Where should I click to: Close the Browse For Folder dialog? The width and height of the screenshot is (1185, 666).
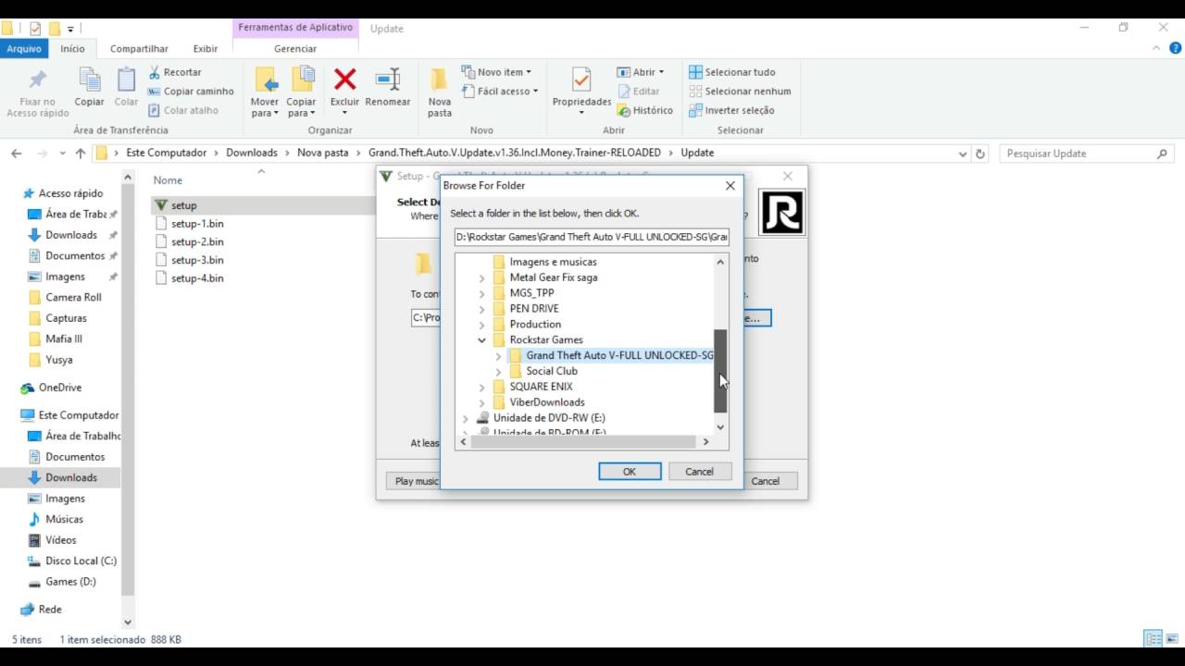730,186
